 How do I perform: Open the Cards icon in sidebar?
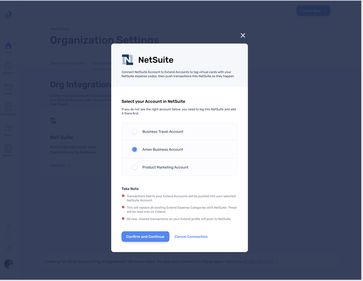pos(8,87)
